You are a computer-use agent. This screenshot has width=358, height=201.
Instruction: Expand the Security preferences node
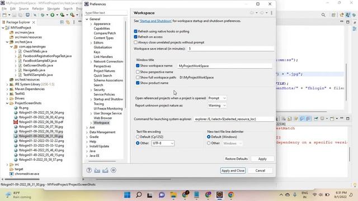pyautogui.click(x=91, y=90)
